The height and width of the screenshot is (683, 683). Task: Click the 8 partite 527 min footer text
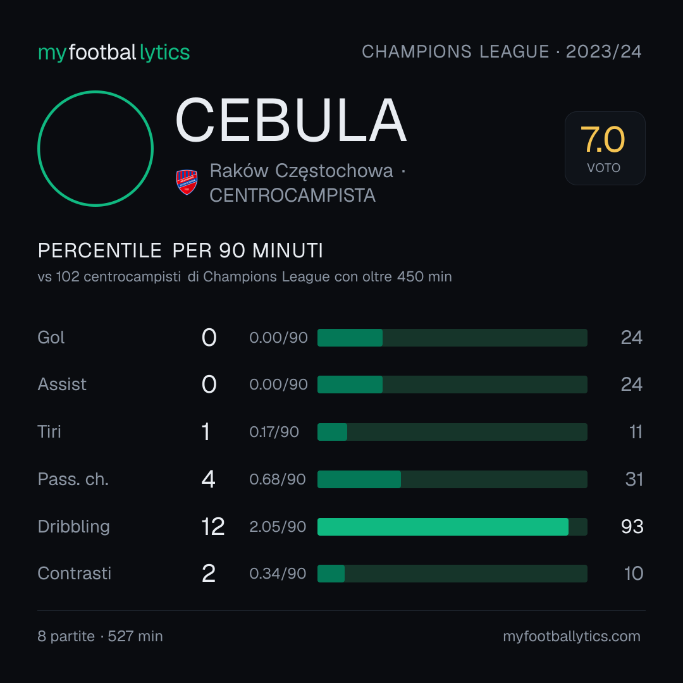click(100, 636)
